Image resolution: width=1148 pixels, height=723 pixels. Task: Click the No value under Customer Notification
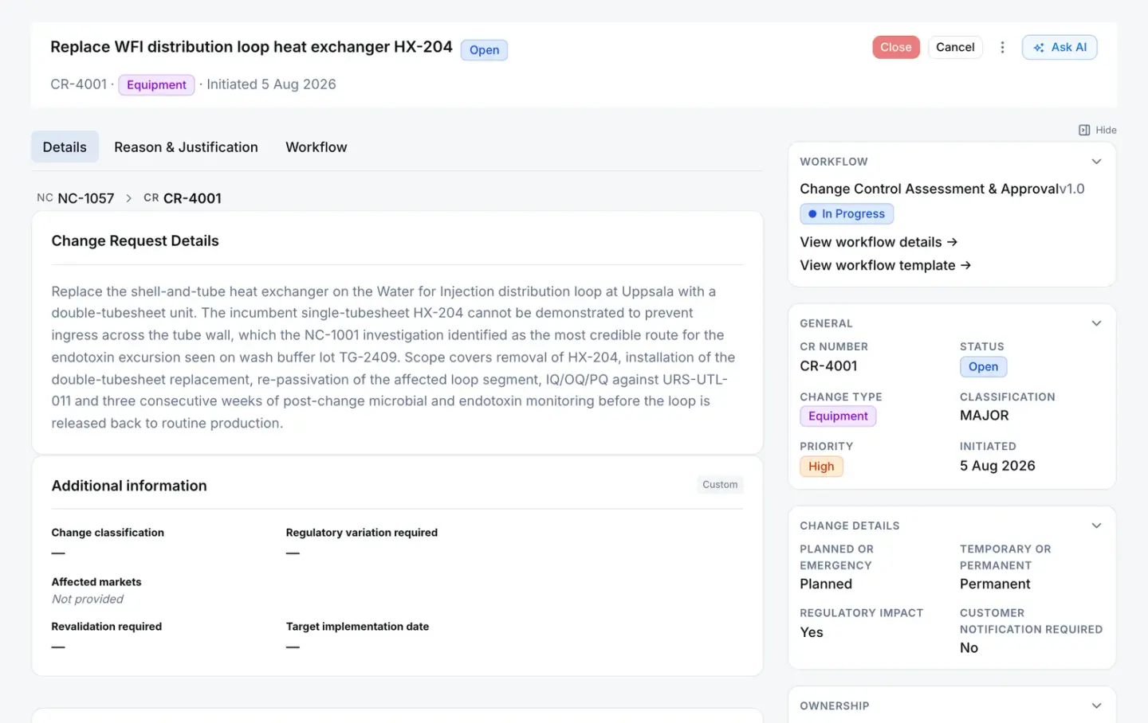(x=969, y=648)
